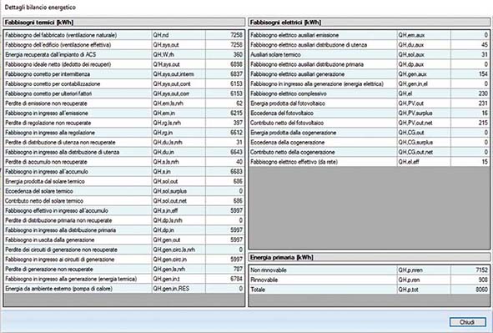Select the Fabbisogni termici [kWh] header
493x333 pixels.
pyautogui.click(x=124, y=23)
